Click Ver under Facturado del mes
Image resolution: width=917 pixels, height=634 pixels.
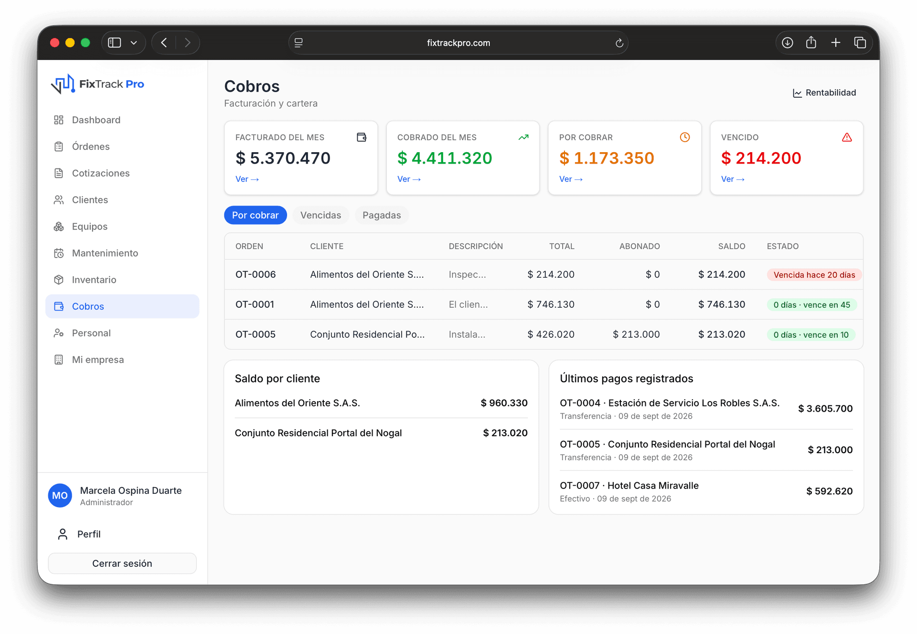tap(247, 179)
